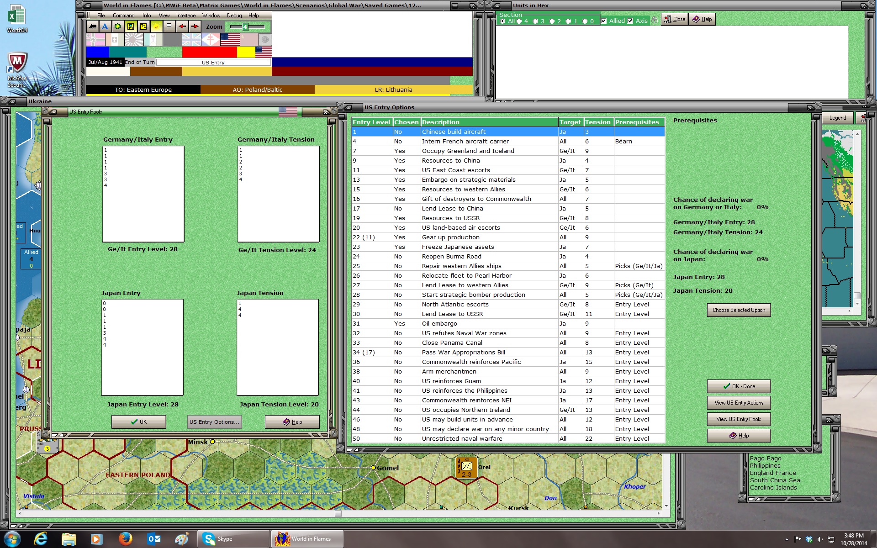This screenshot has width=877, height=548.
Task: Click the red right arrow toolbar icon
Action: (x=195, y=26)
